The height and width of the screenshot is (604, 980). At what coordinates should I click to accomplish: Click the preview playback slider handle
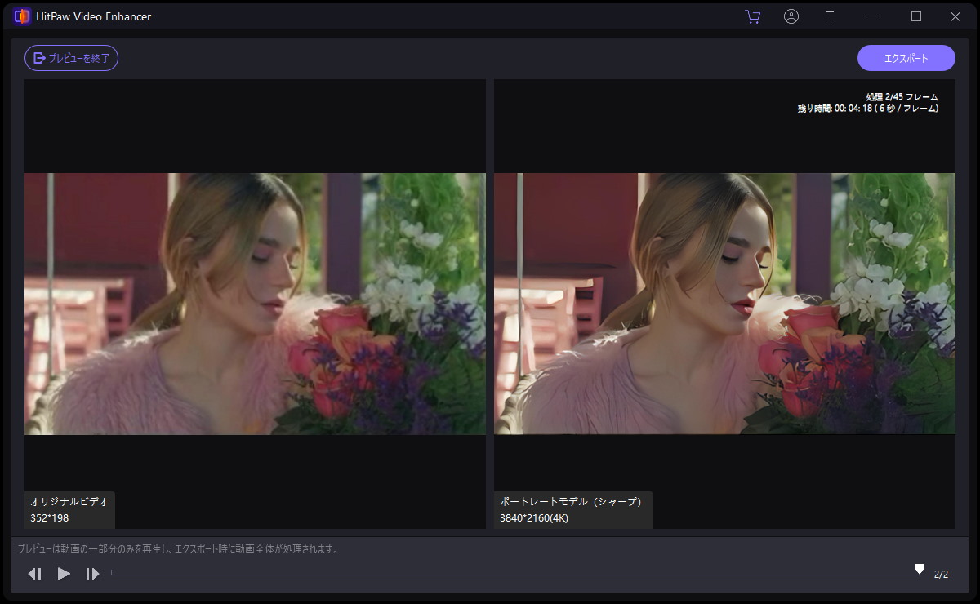(920, 569)
